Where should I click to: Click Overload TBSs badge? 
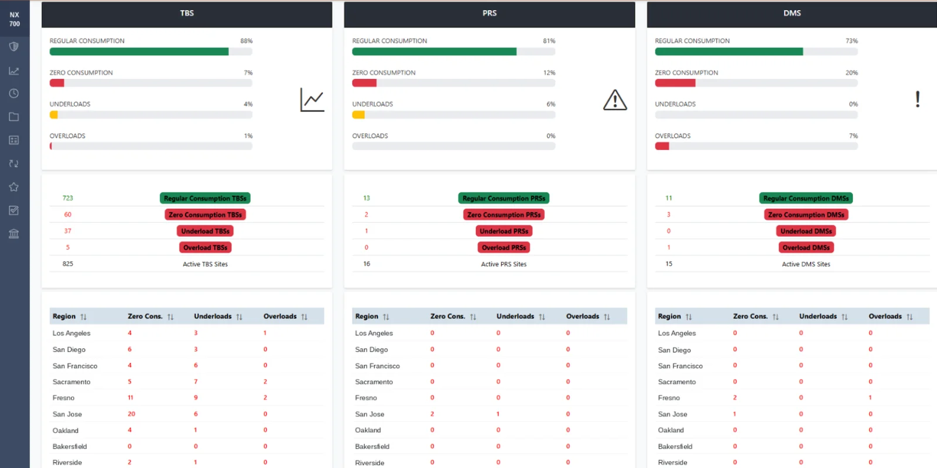coord(205,247)
